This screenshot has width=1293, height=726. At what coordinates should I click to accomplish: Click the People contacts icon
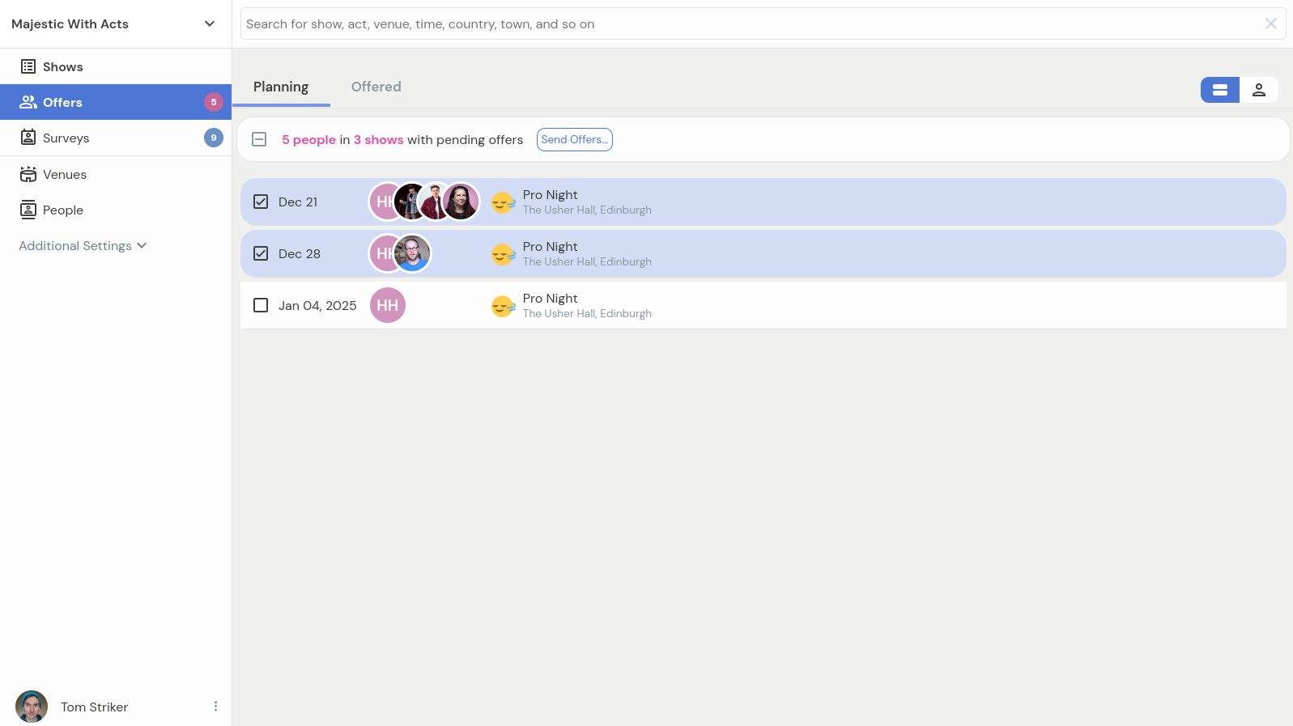point(28,210)
